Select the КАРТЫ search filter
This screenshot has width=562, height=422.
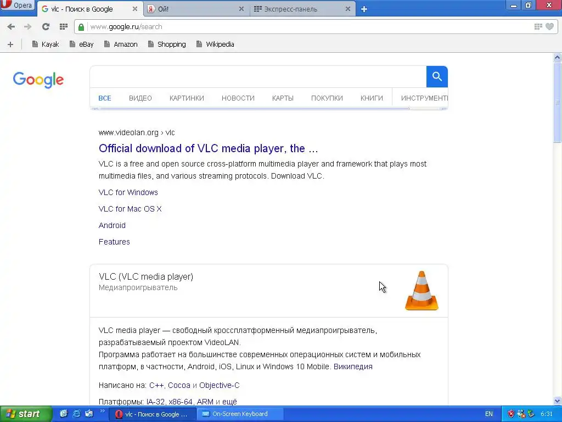pyautogui.click(x=283, y=98)
